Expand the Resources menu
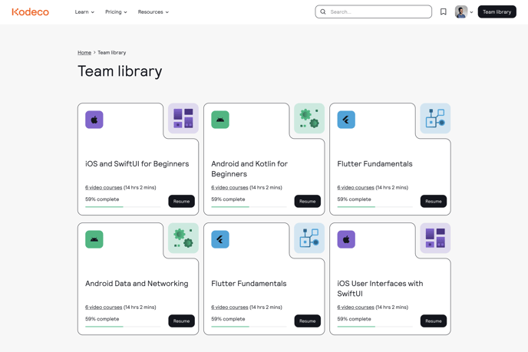528x352 pixels. tap(153, 12)
